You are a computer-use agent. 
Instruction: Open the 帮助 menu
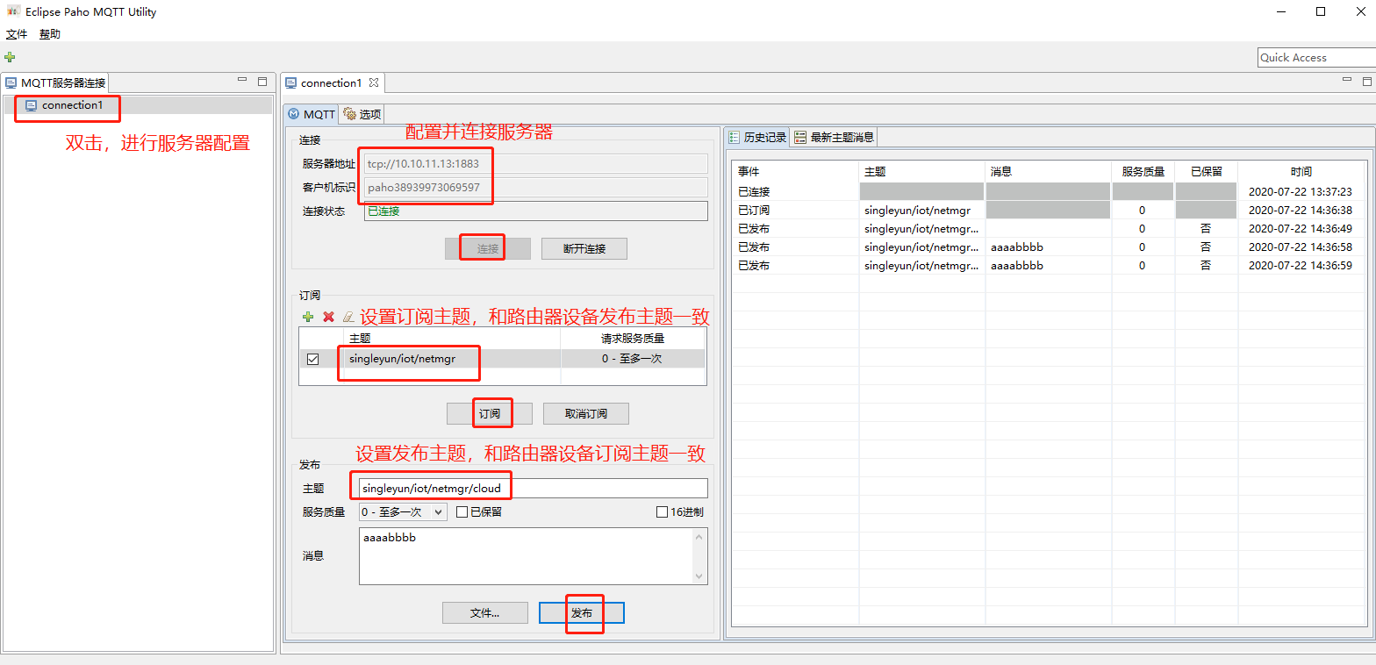coord(50,34)
